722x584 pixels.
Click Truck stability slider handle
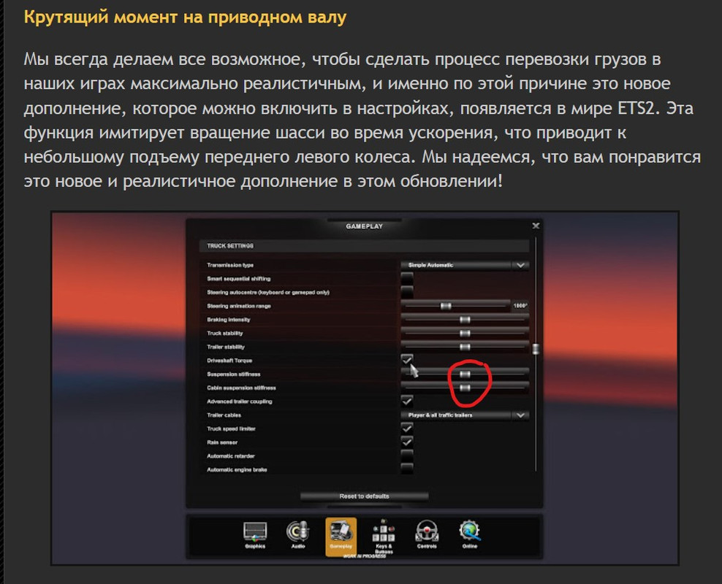(465, 333)
